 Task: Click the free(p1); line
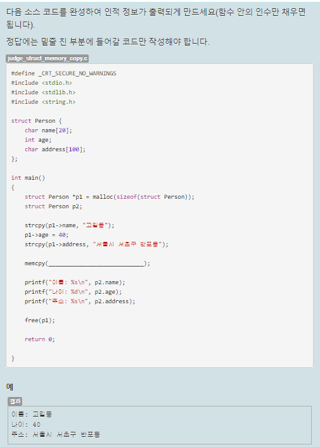[x=40, y=320]
